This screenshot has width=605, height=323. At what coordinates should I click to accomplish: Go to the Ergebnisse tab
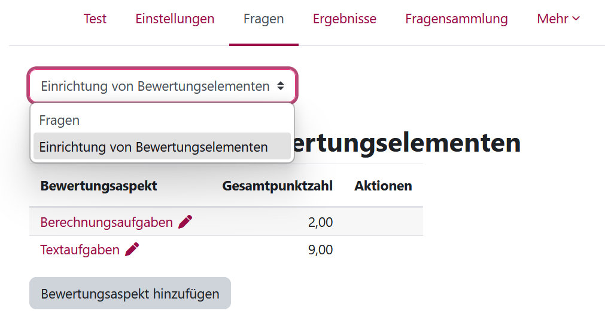click(344, 19)
